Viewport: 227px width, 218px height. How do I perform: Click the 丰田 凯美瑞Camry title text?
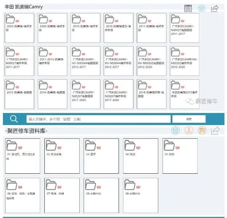[x=24, y=7]
